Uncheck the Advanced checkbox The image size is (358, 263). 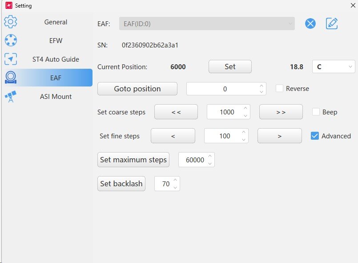[x=315, y=136]
